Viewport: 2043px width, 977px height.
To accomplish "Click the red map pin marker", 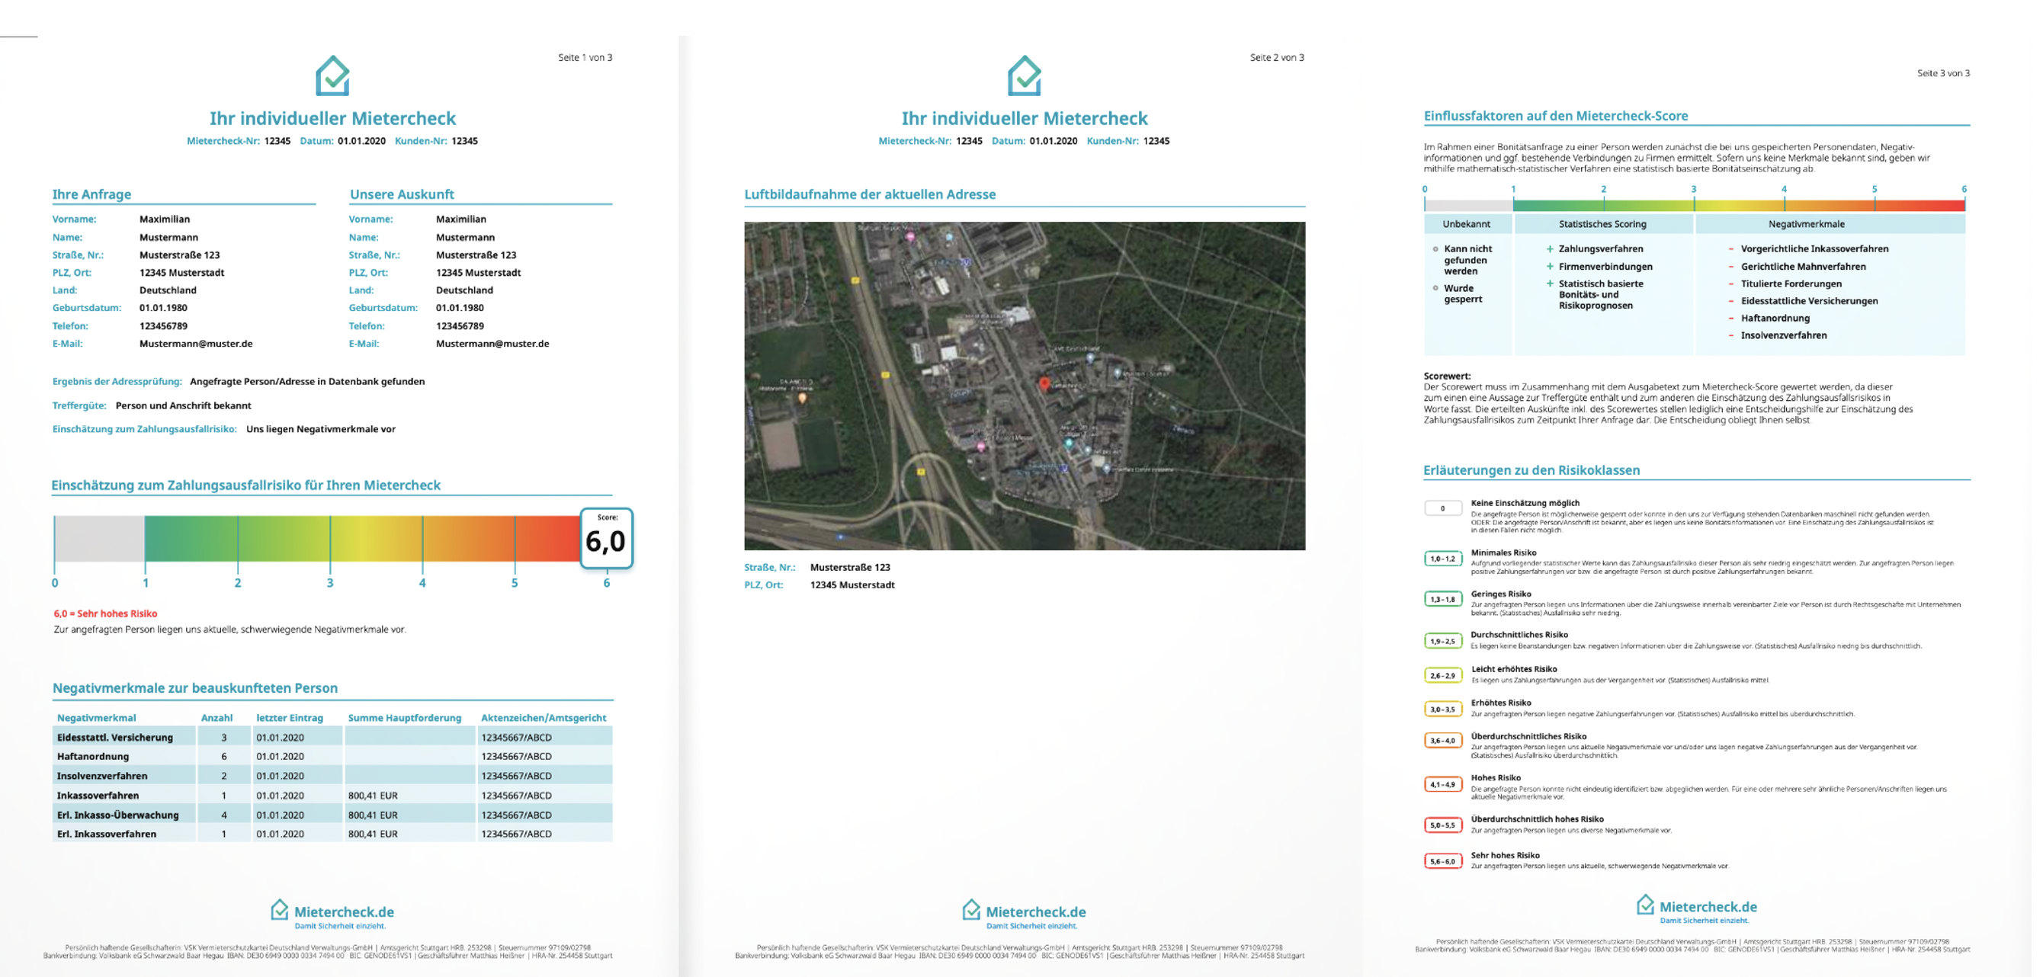I will (x=1044, y=384).
